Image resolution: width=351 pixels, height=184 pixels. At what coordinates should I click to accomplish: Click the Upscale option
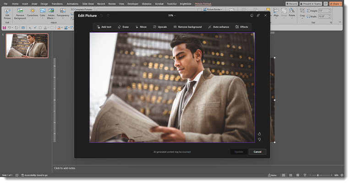(x=160, y=27)
